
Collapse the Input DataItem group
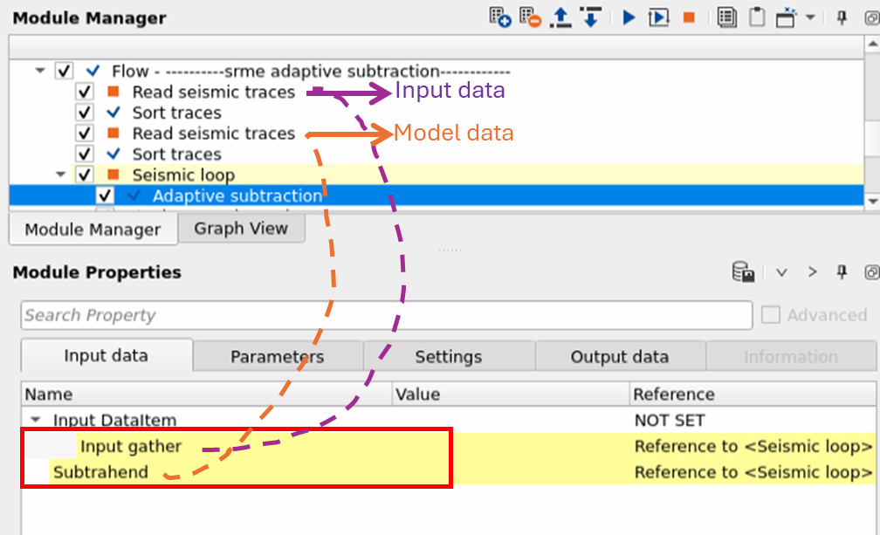(x=36, y=420)
